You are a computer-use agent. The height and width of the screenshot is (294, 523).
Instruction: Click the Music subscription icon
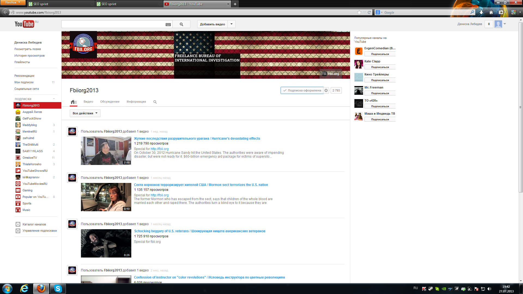click(x=18, y=210)
